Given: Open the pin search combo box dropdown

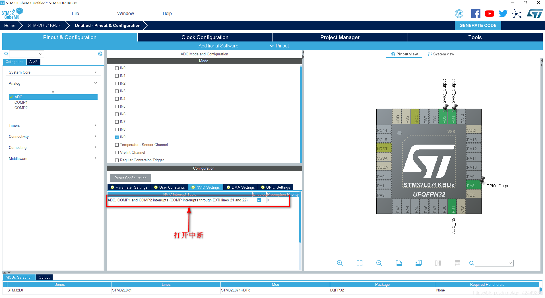Looking at the screenshot, I should point(494,263).
